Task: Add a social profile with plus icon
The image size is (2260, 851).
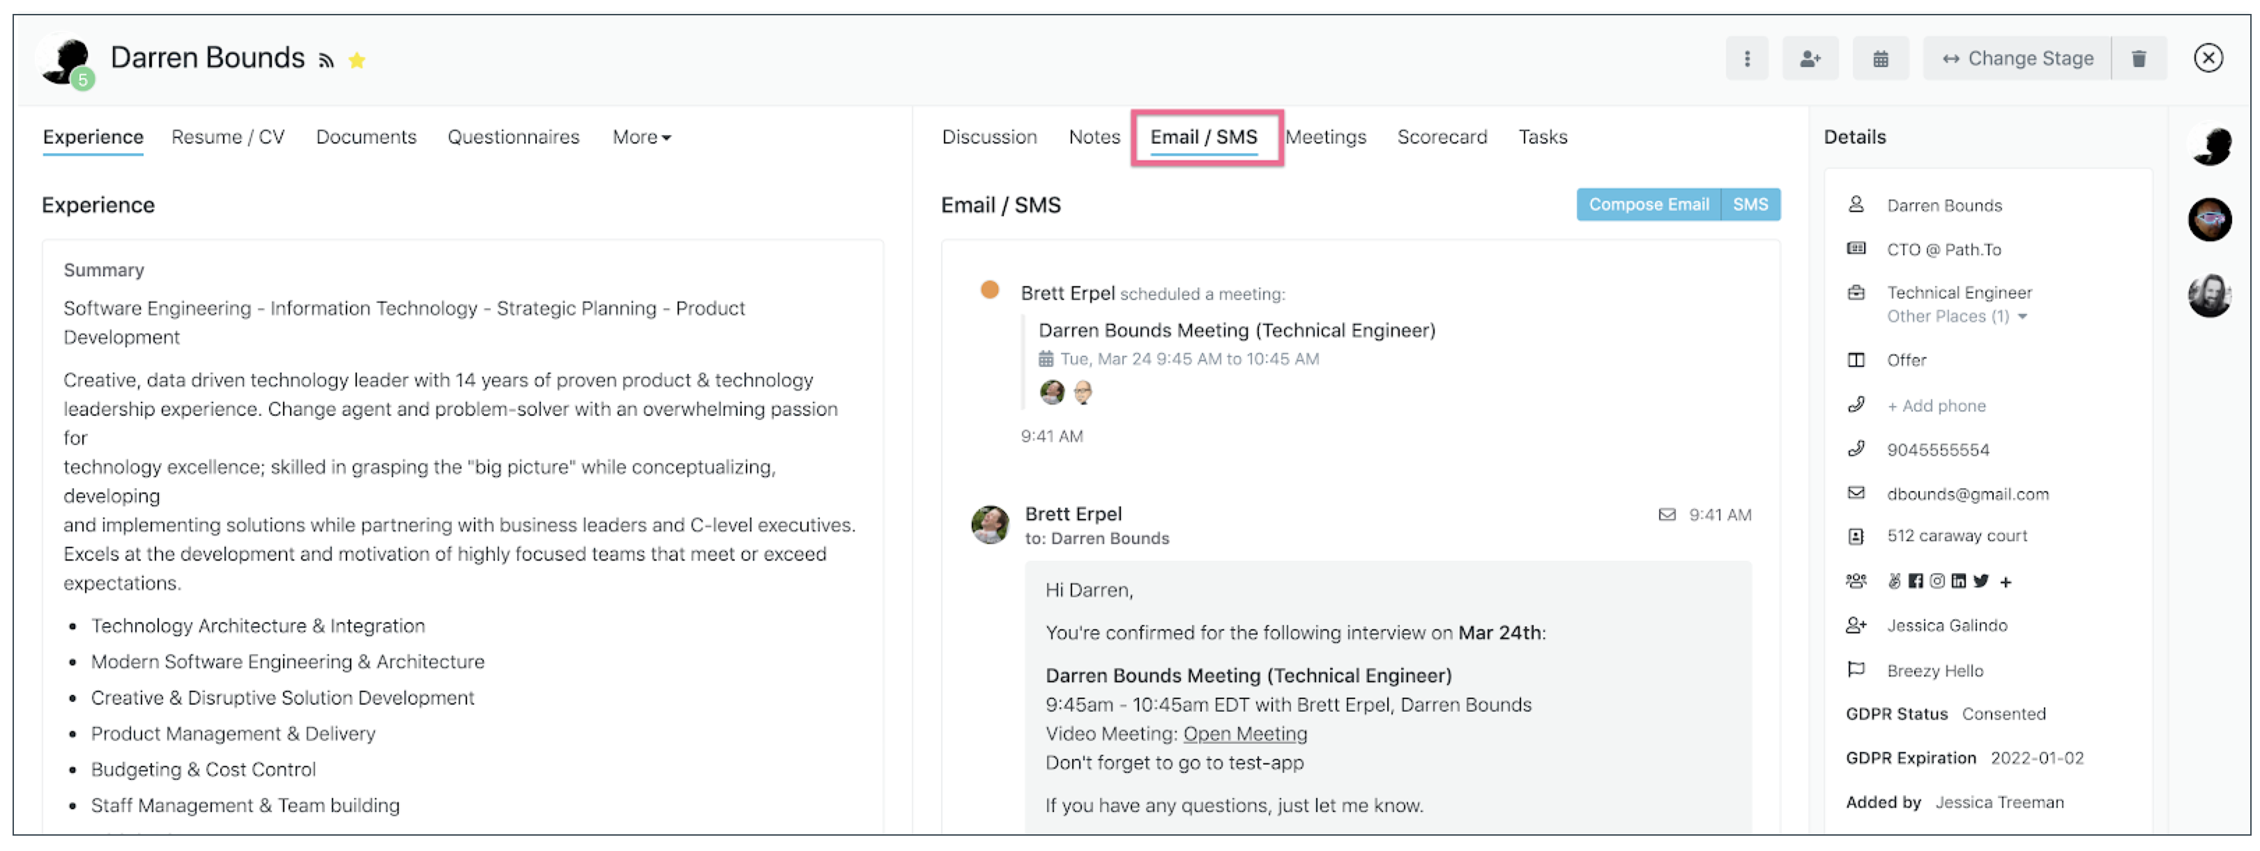Action: point(2006,582)
